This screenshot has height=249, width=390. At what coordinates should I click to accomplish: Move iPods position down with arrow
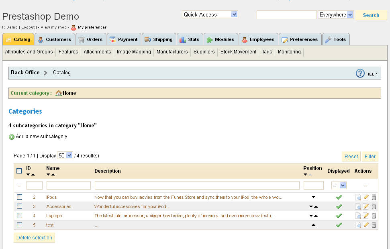tap(313, 197)
